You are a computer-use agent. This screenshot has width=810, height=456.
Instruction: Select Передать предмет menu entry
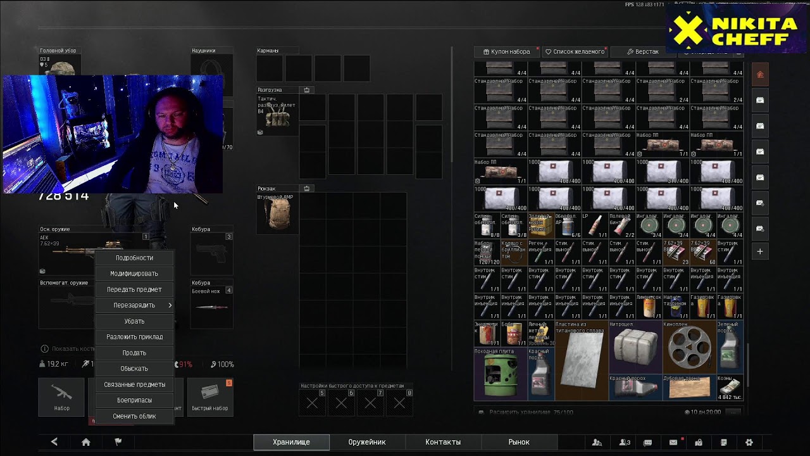pyautogui.click(x=134, y=289)
